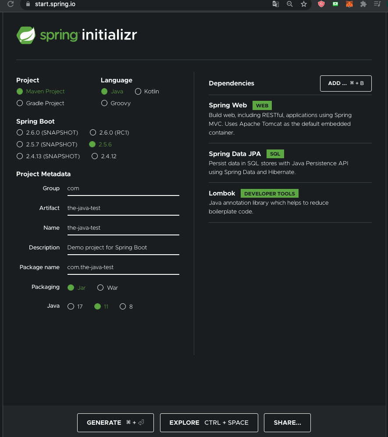Pick War packaging
This screenshot has width=388, height=437.
pos(107,288)
